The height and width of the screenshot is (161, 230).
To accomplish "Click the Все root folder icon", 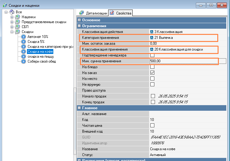I will point(12,12).
